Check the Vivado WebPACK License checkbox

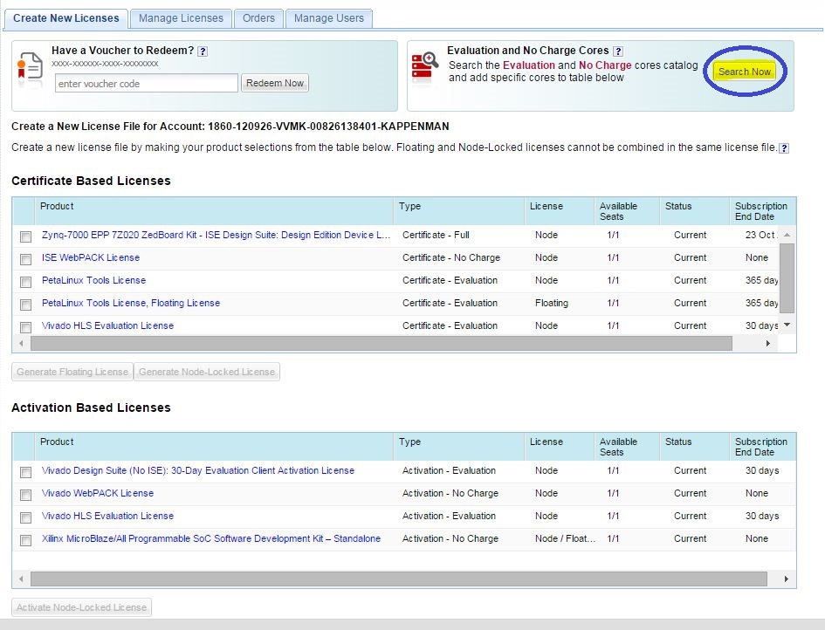(x=25, y=495)
